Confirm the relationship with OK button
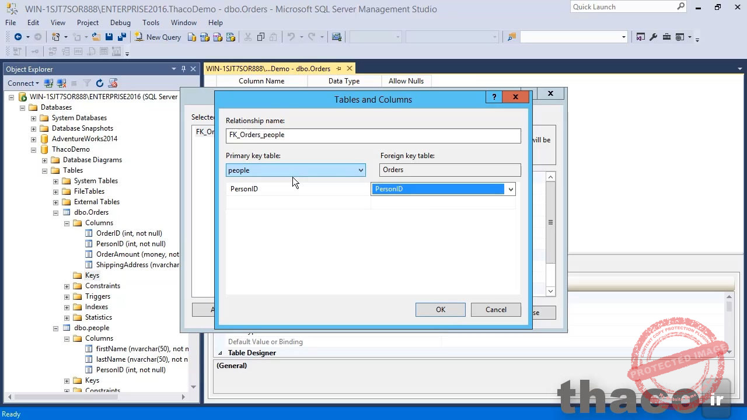The height and width of the screenshot is (420, 747). (x=440, y=310)
